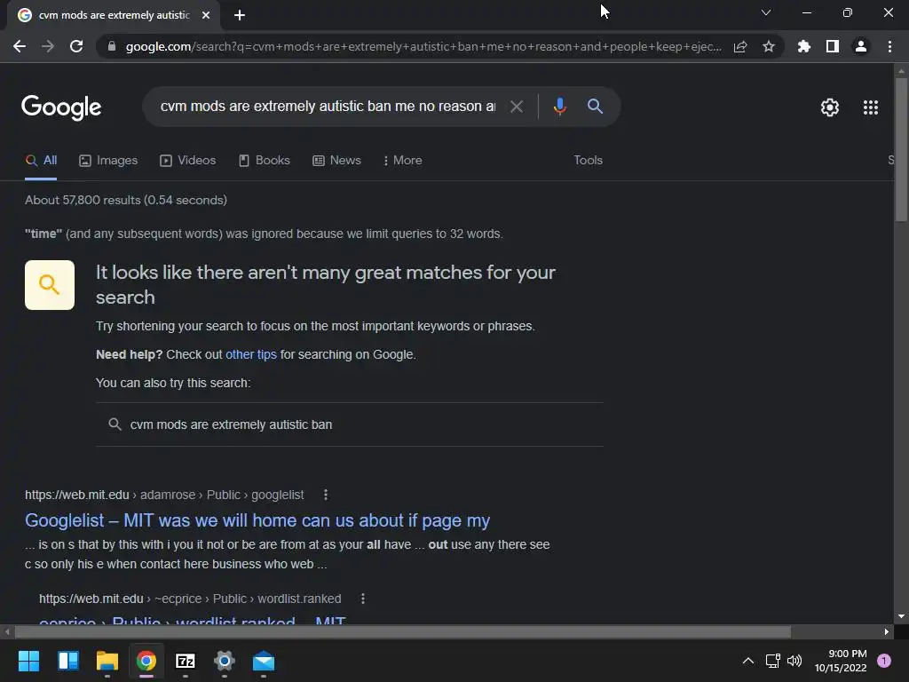Open Settings gear in taskbar
The width and height of the screenshot is (909, 682).
[225, 661]
